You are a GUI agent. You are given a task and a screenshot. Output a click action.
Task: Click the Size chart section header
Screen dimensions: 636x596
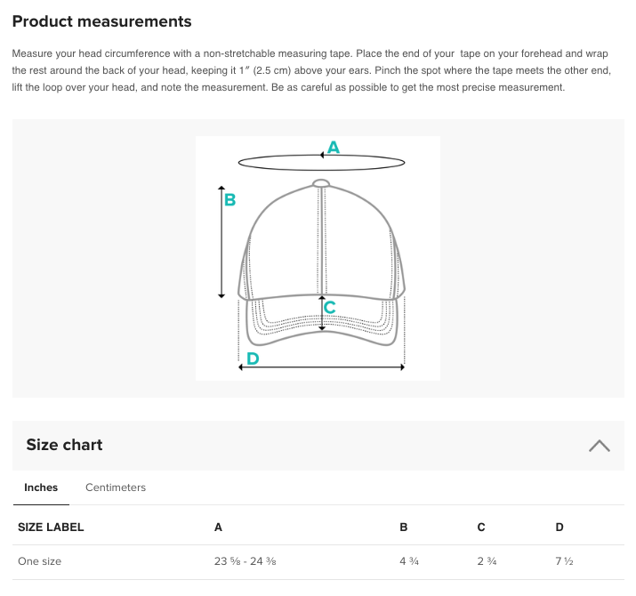64,445
